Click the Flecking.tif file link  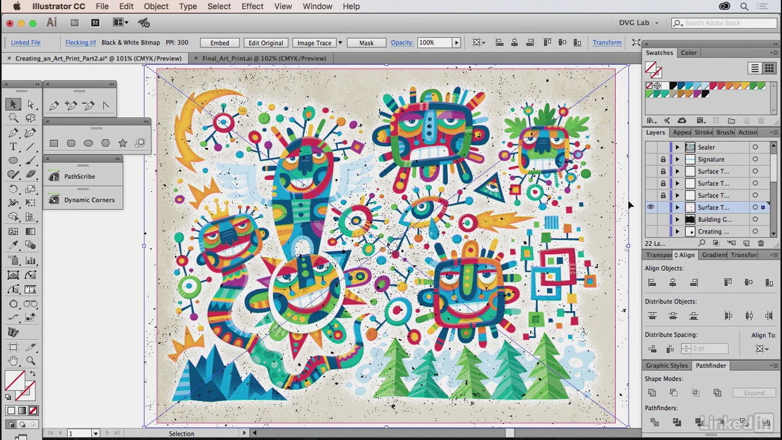pyautogui.click(x=81, y=43)
